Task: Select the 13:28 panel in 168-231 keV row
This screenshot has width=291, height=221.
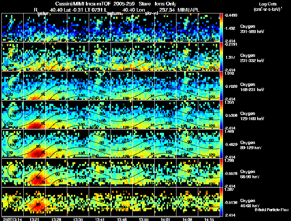Action: click(x=56, y=86)
